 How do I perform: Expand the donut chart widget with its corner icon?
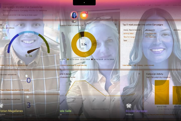[116, 24]
